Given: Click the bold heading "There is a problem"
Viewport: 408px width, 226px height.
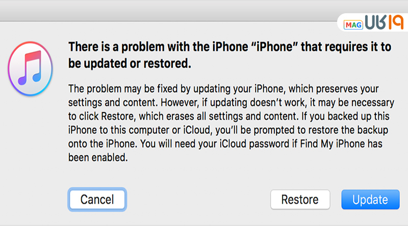Looking at the screenshot, I should pos(127,47).
